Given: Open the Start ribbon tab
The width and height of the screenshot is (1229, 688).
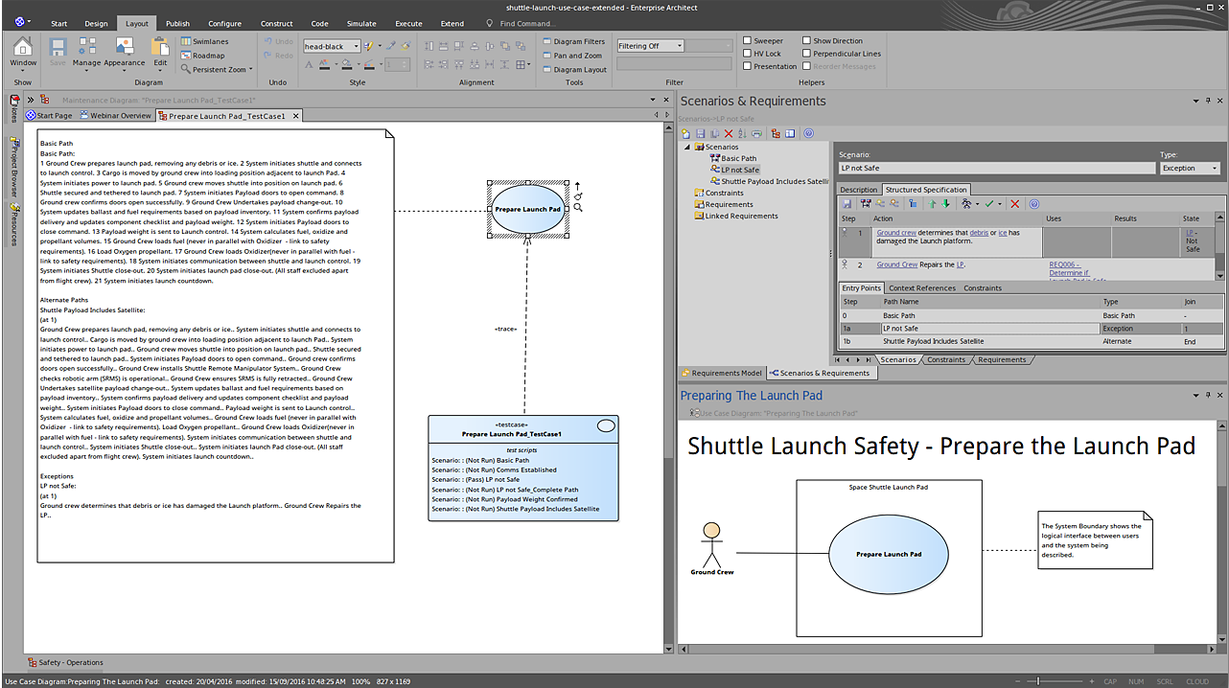Looking at the screenshot, I should coord(59,23).
